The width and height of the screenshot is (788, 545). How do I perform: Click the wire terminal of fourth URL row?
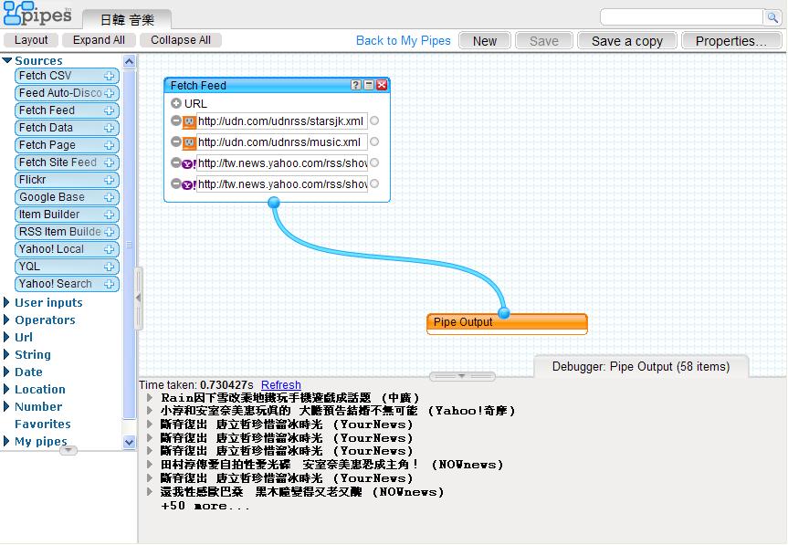[374, 183]
